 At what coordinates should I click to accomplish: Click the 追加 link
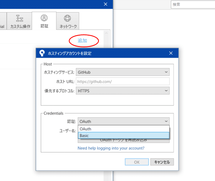click(82, 41)
